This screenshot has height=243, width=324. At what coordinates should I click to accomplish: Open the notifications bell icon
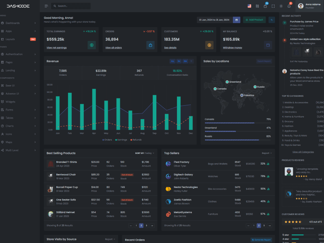pyautogui.click(x=289, y=6)
